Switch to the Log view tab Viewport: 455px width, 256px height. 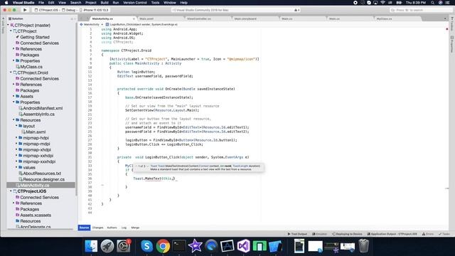(x=124, y=228)
